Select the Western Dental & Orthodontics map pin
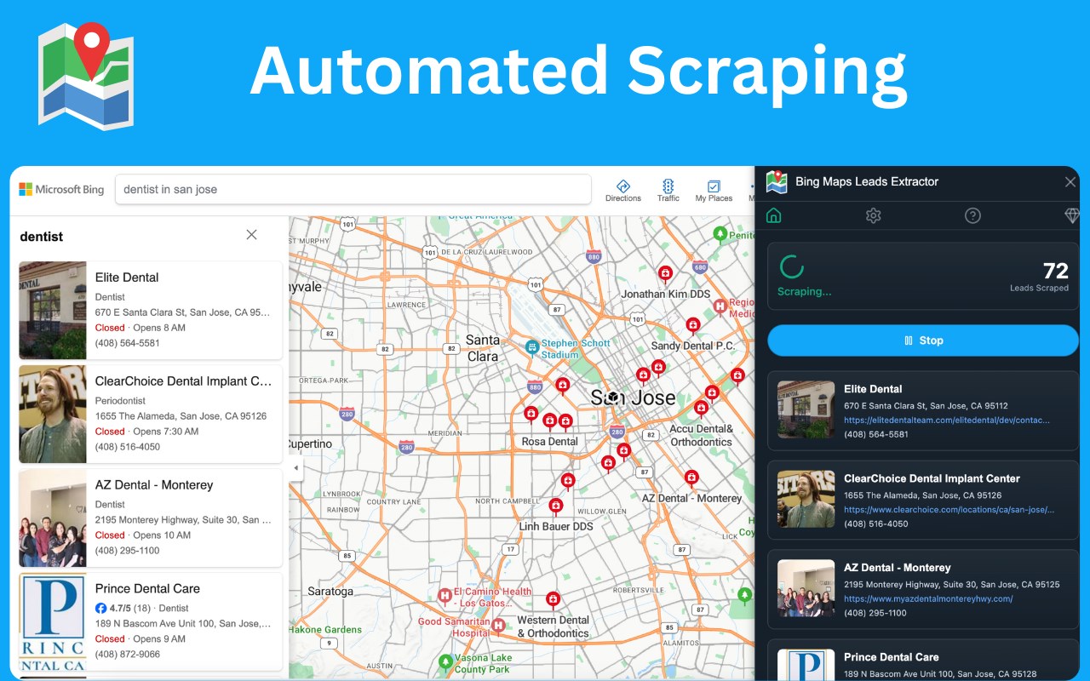This screenshot has width=1090, height=681. coord(553,599)
